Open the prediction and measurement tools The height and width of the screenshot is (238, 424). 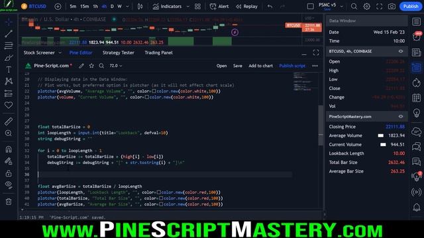pyautogui.click(x=9, y=93)
